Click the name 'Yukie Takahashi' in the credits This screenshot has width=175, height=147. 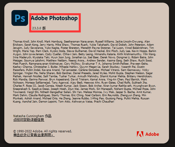point(99,45)
